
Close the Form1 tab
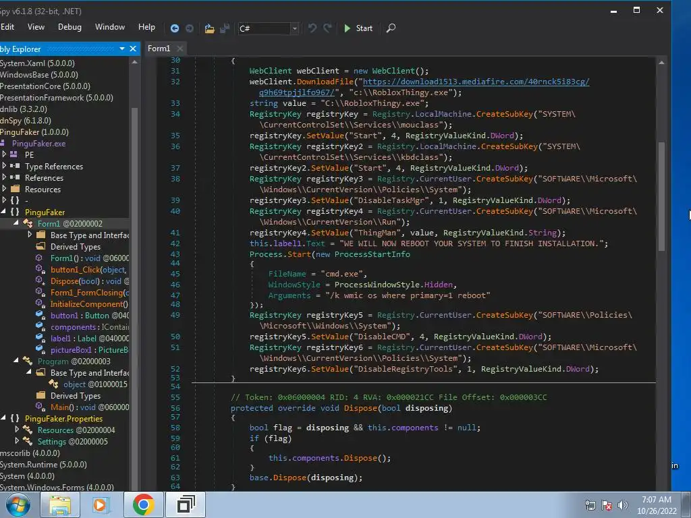click(179, 49)
